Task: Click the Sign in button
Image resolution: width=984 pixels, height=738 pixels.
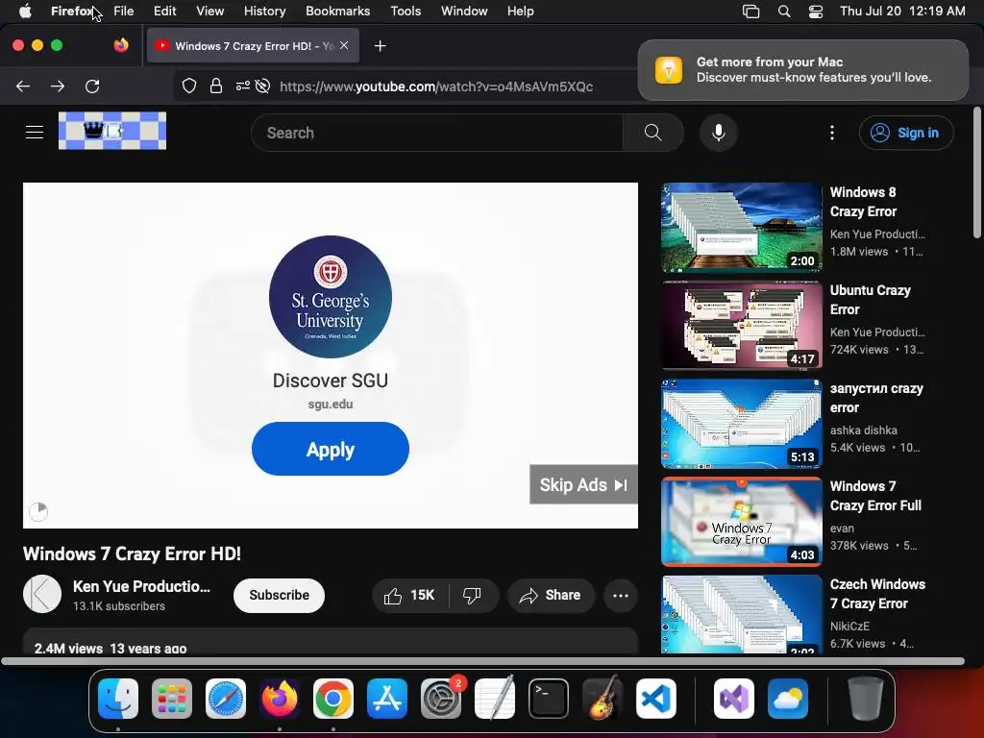Action: click(x=905, y=133)
